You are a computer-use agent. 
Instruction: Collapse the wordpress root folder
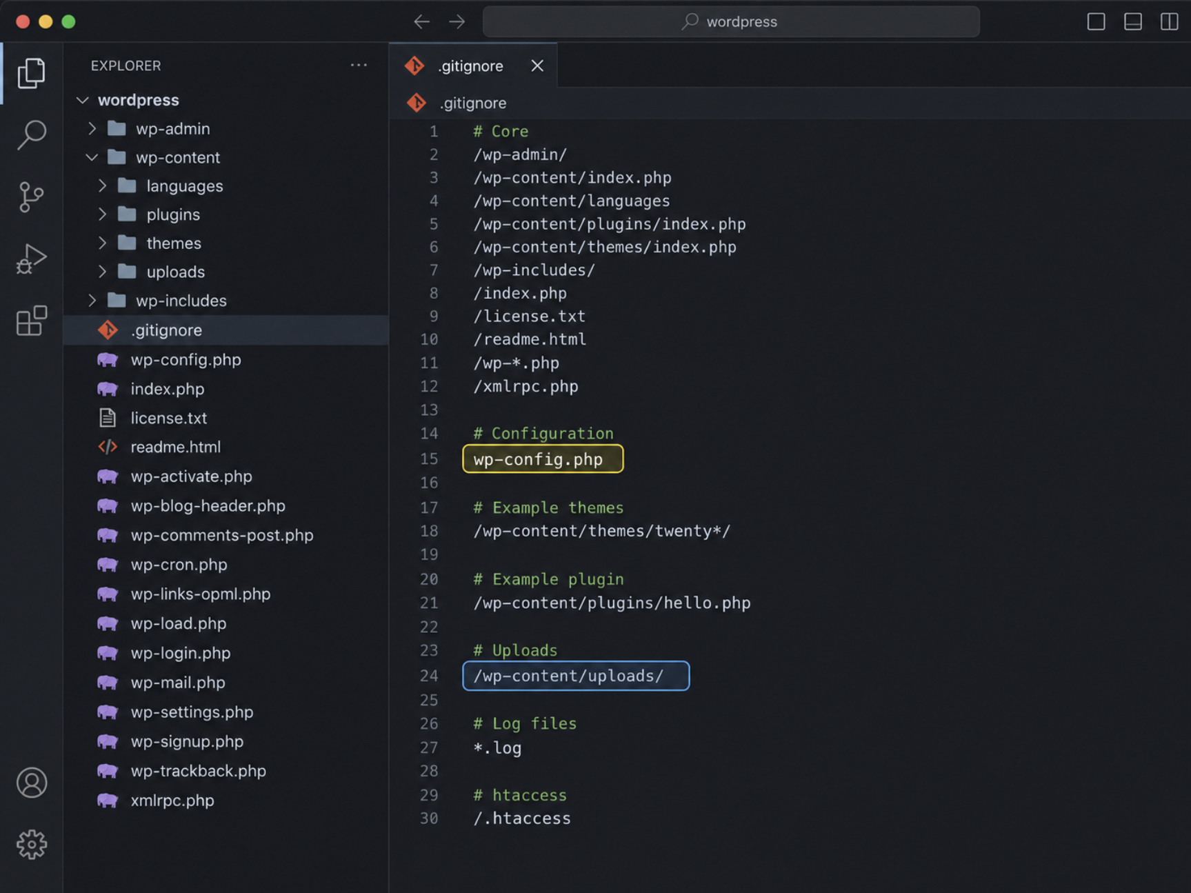83,100
